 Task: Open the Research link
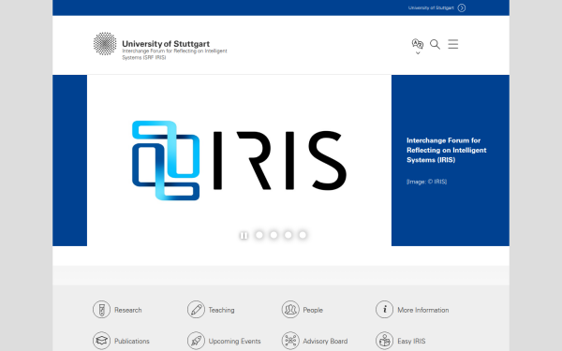click(128, 310)
